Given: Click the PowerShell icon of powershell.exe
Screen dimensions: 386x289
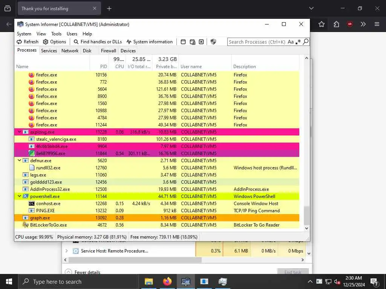Looking at the screenshot, I should point(26,196).
